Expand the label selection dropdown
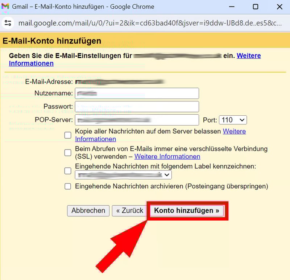 (x=123, y=175)
